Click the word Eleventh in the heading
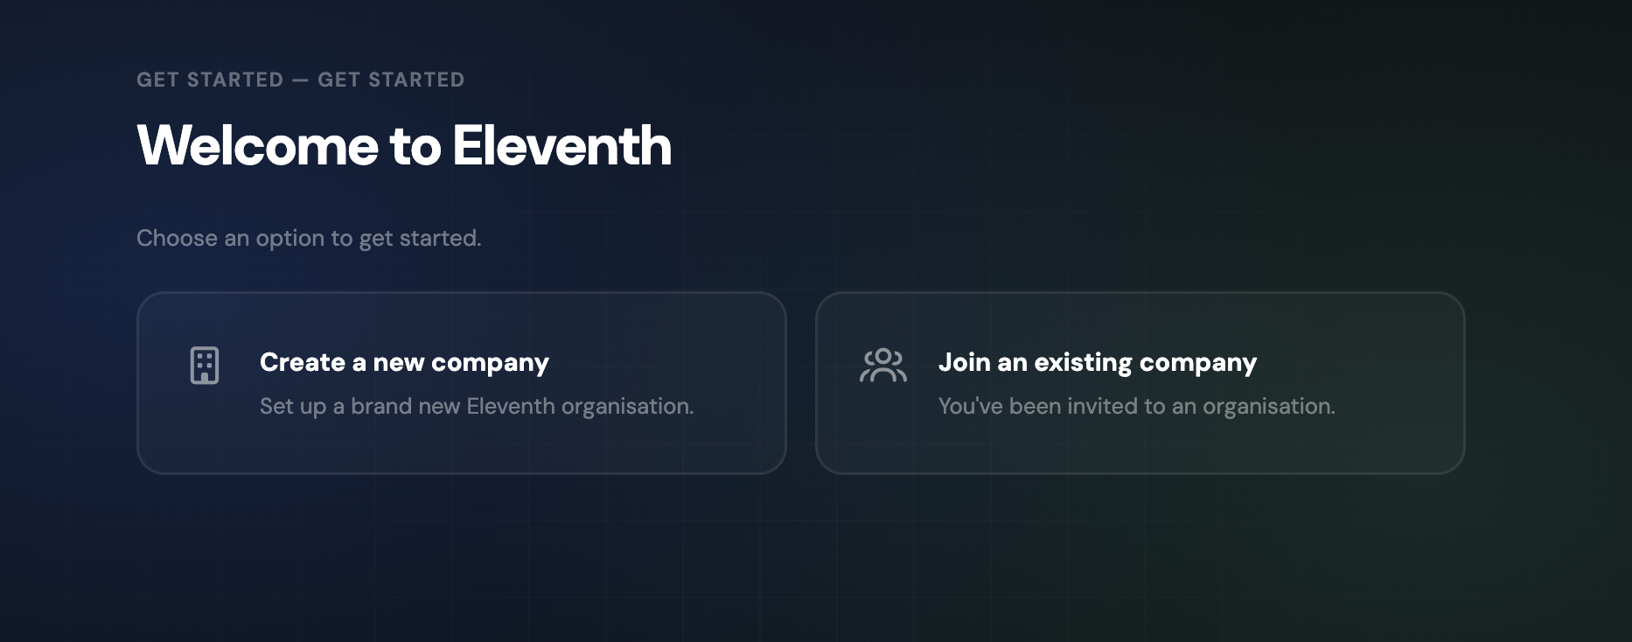The image size is (1632, 642). click(x=562, y=145)
